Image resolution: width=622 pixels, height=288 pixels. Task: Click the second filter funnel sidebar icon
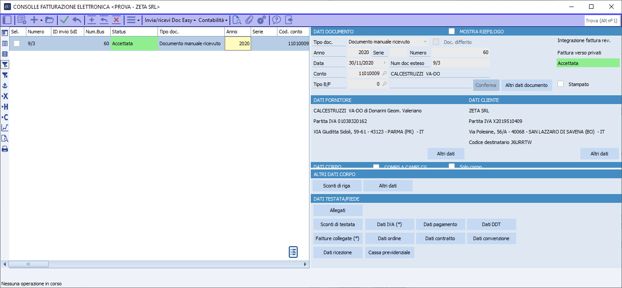[5, 75]
